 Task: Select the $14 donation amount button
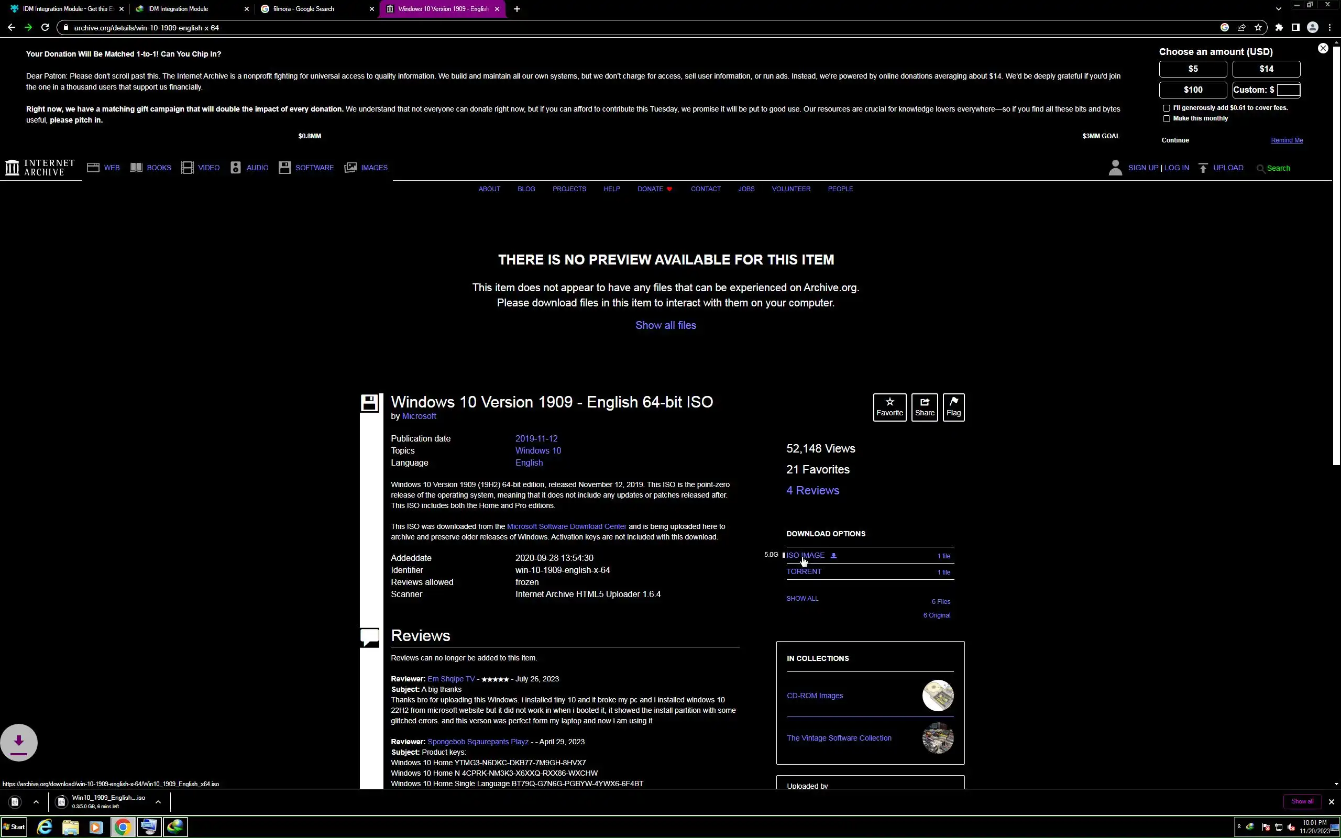coord(1266,69)
